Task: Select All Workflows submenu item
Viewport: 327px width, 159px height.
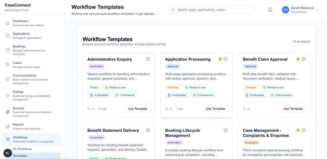Action: (x=22, y=149)
